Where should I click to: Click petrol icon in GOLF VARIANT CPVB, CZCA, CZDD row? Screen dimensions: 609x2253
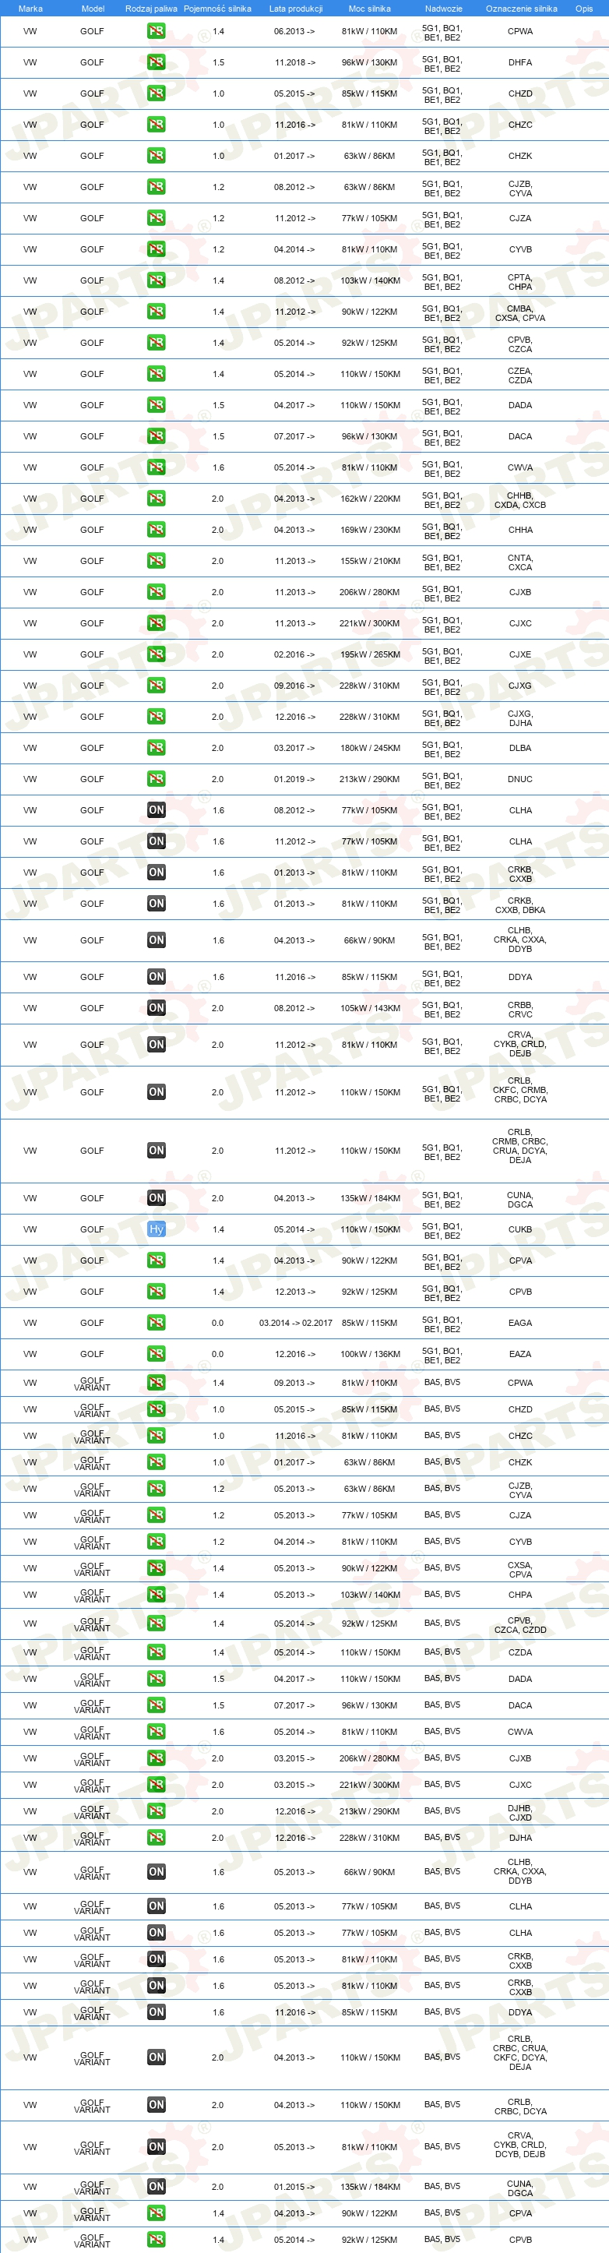coord(157,1624)
